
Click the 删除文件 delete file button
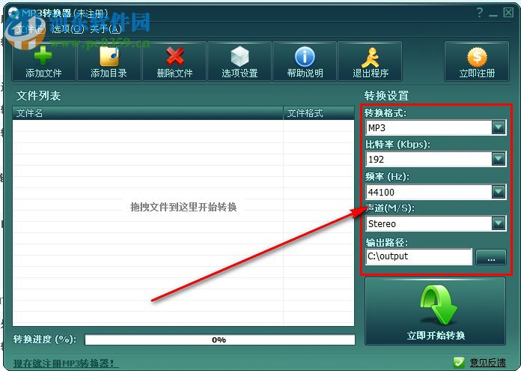pyautogui.click(x=174, y=61)
